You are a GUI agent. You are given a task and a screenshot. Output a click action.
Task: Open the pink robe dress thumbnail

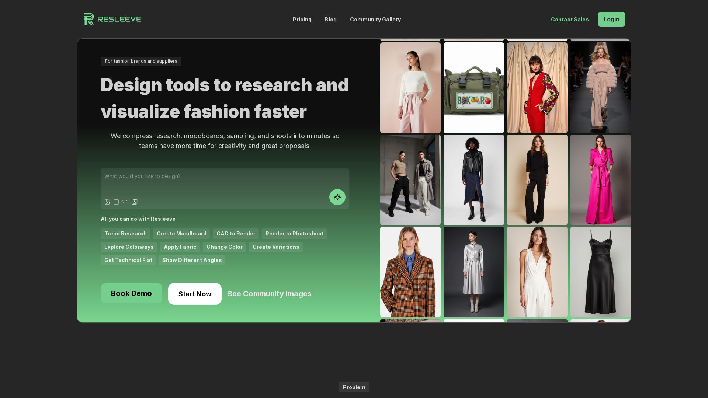coord(600,180)
